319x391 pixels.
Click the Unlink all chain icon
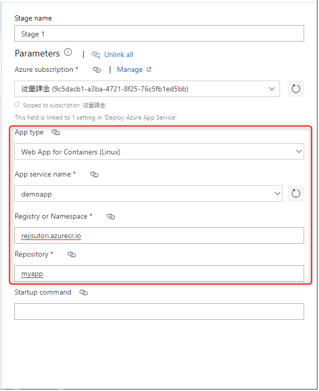point(96,54)
